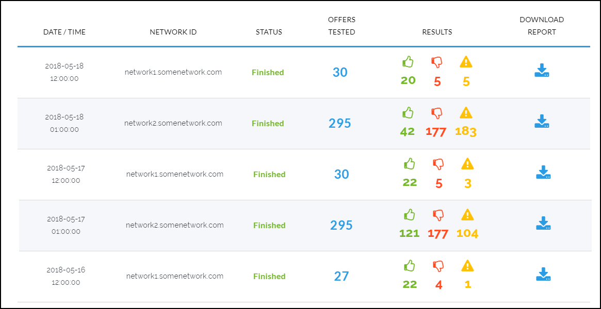
Task: Click warning triangle above 183 result
Action: coord(466,113)
